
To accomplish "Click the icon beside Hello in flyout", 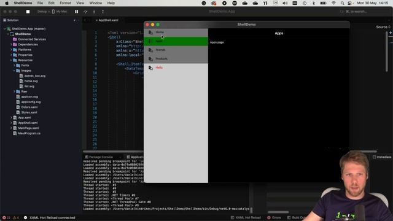I will (x=150, y=68).
